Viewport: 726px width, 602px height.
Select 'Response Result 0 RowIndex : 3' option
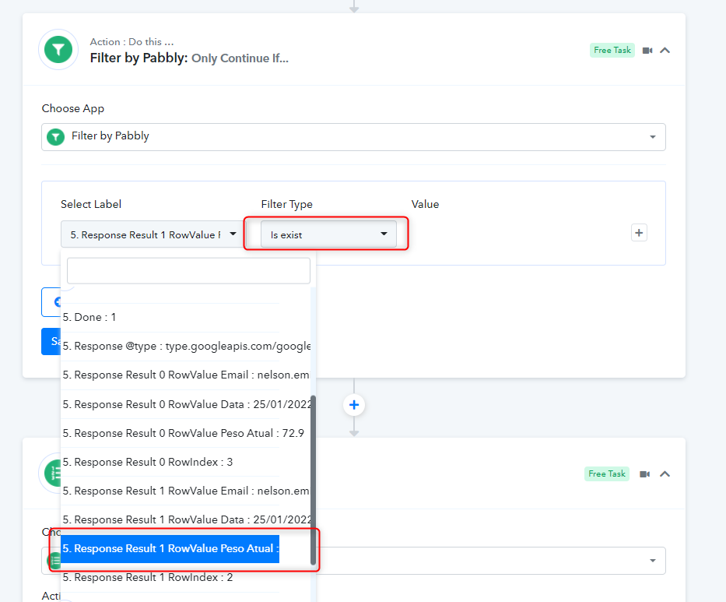pos(170,462)
